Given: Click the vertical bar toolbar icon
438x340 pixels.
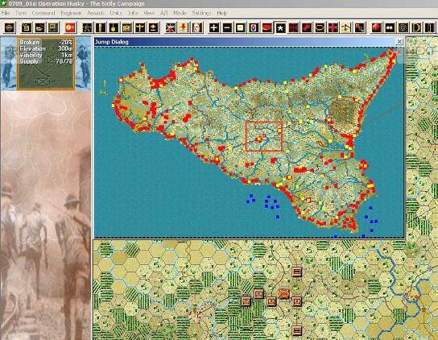Looking at the screenshot, I should point(430,27).
